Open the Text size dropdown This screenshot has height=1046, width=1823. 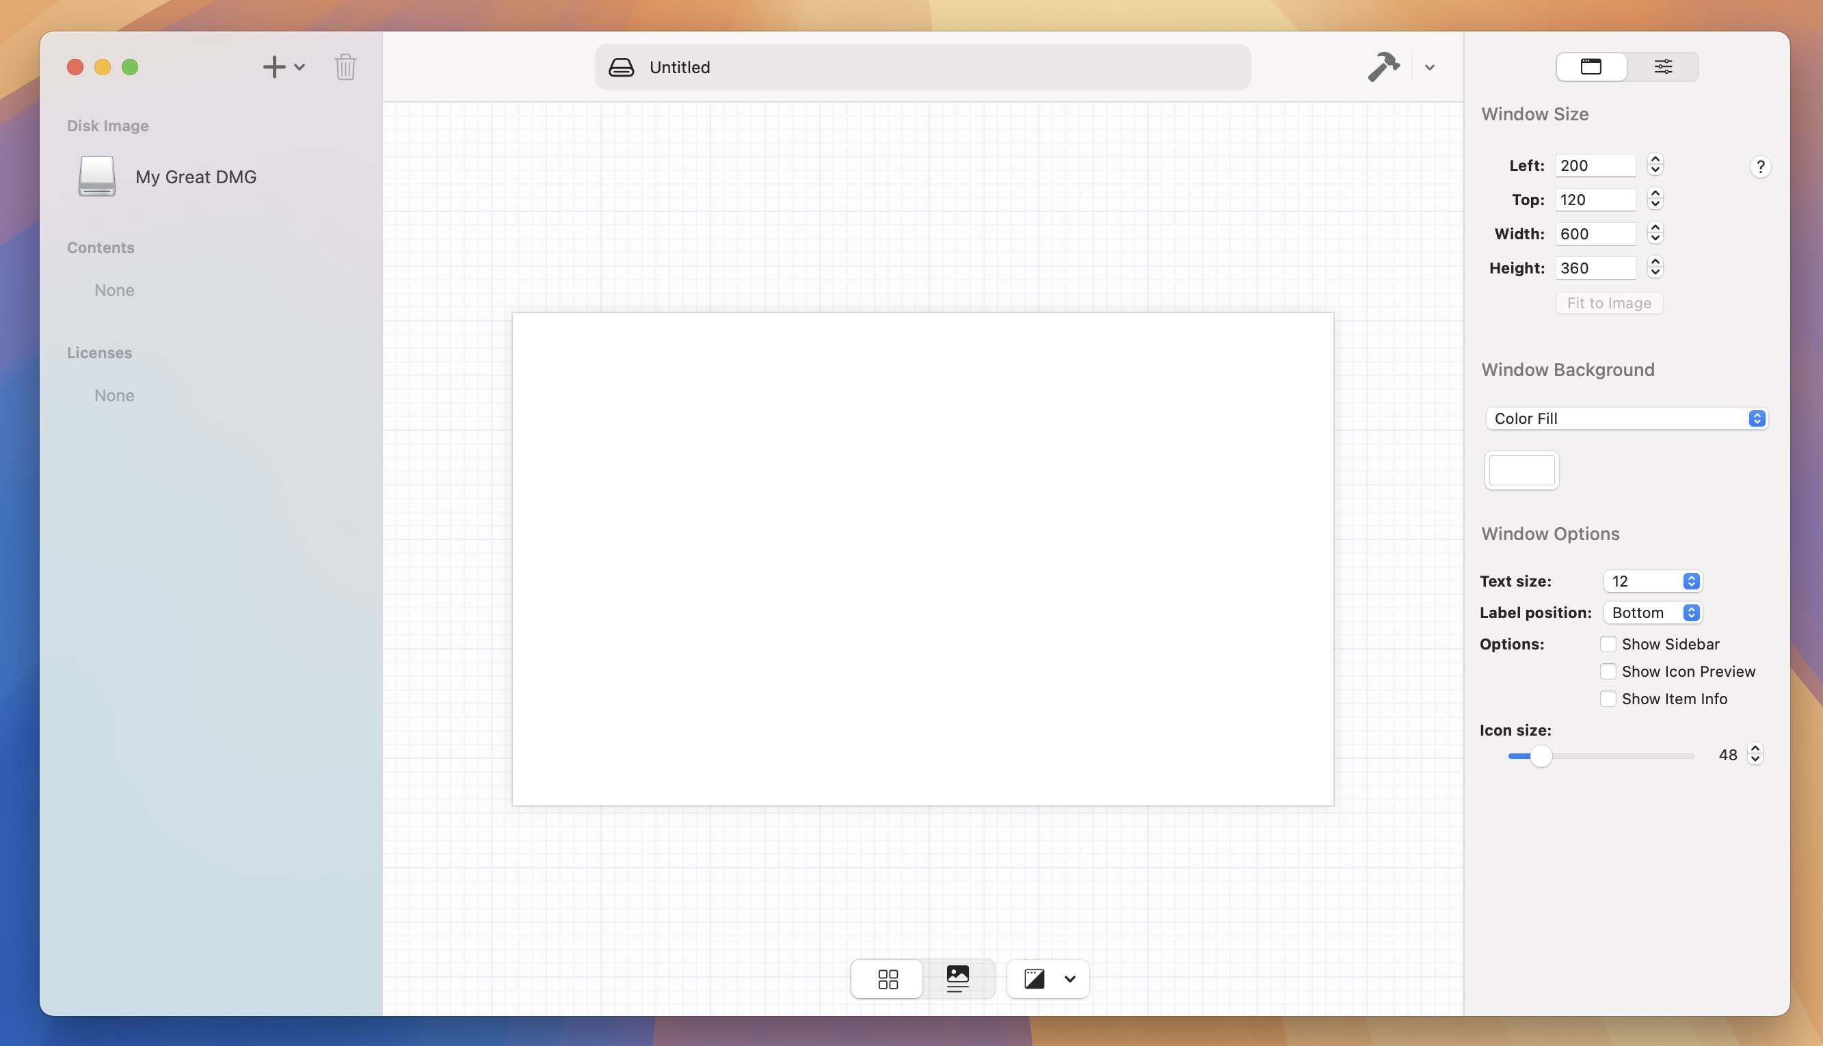point(1651,580)
